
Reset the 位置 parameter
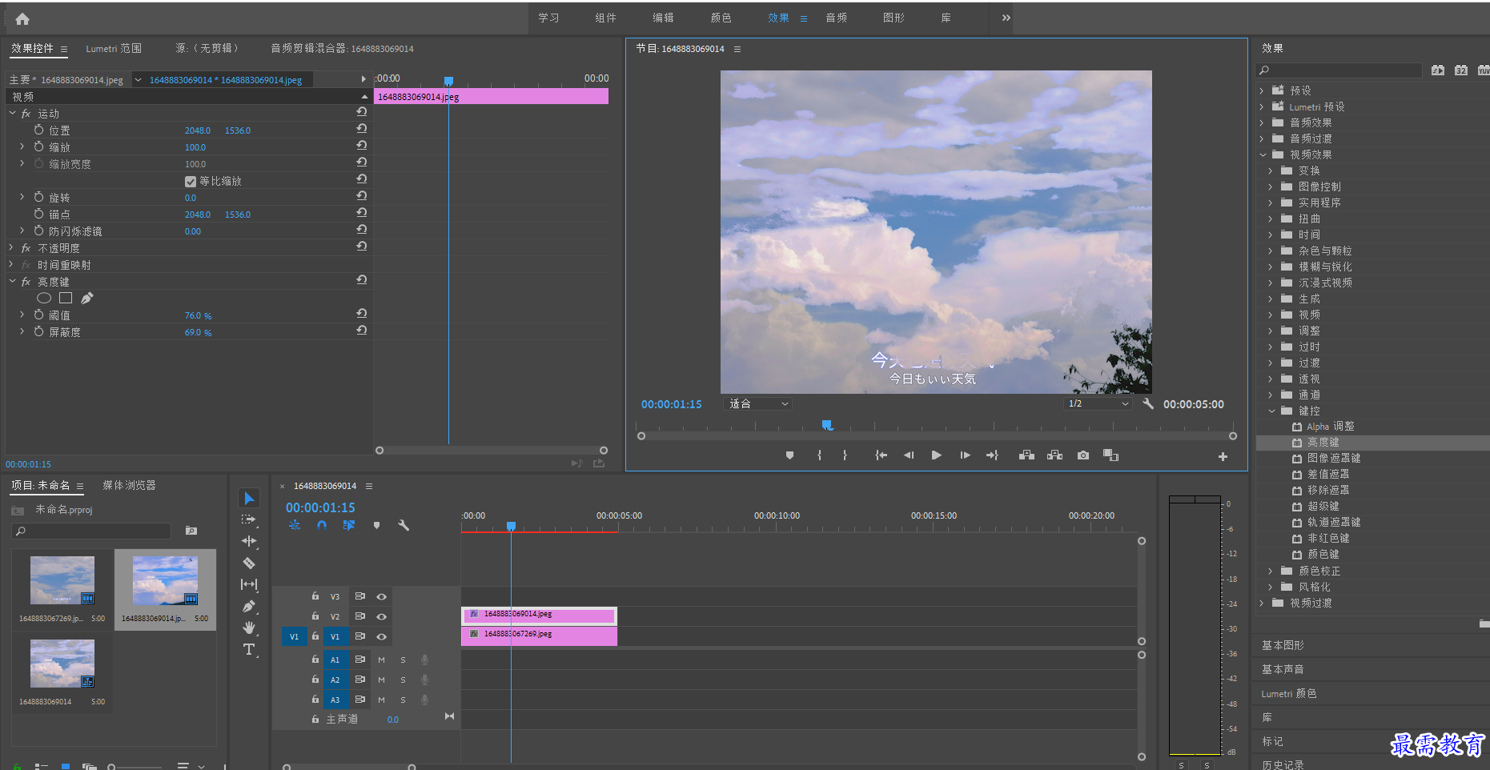click(362, 129)
